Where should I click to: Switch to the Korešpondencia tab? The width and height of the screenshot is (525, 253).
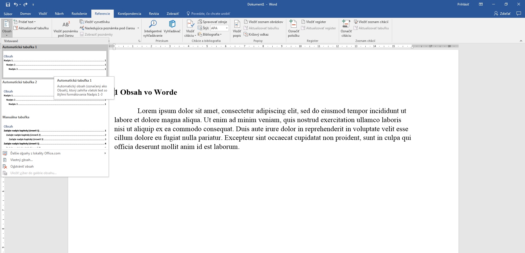(x=129, y=14)
